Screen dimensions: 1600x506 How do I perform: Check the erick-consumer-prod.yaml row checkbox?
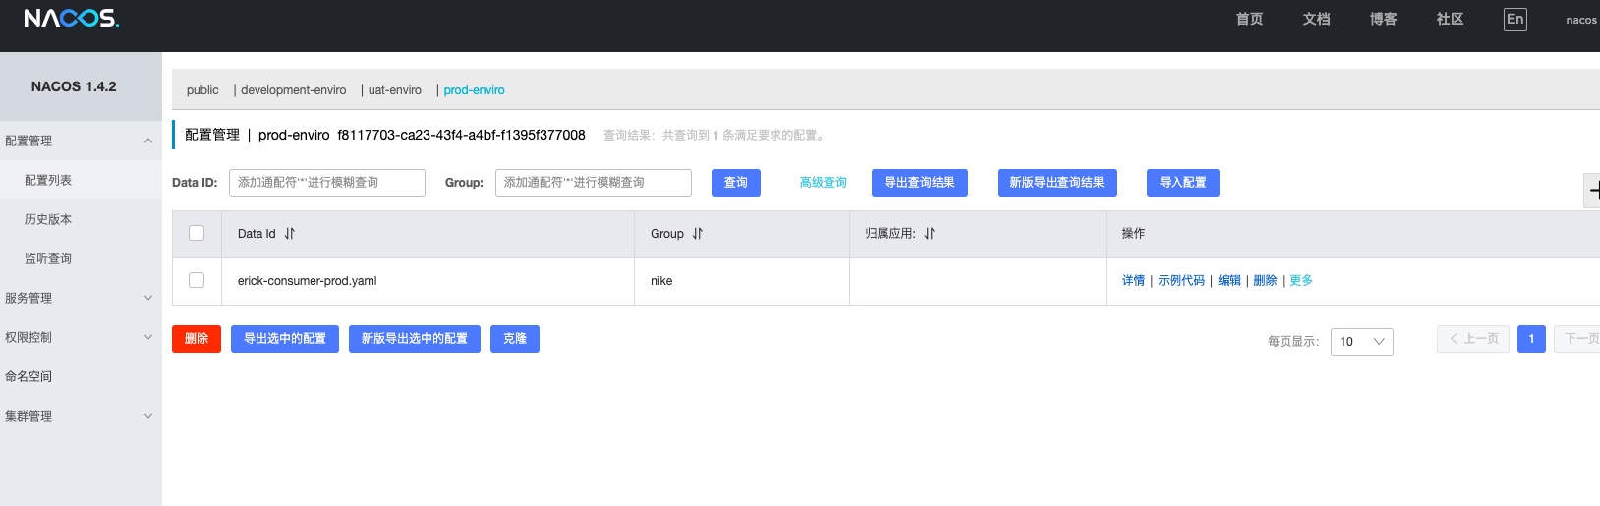click(197, 280)
